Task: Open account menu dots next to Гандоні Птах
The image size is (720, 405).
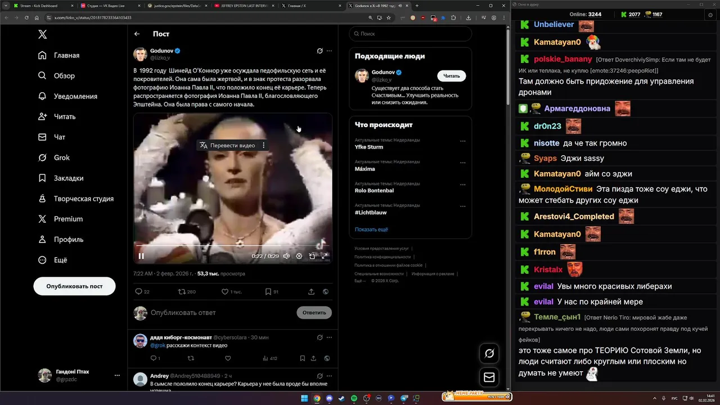Action: pos(117,375)
